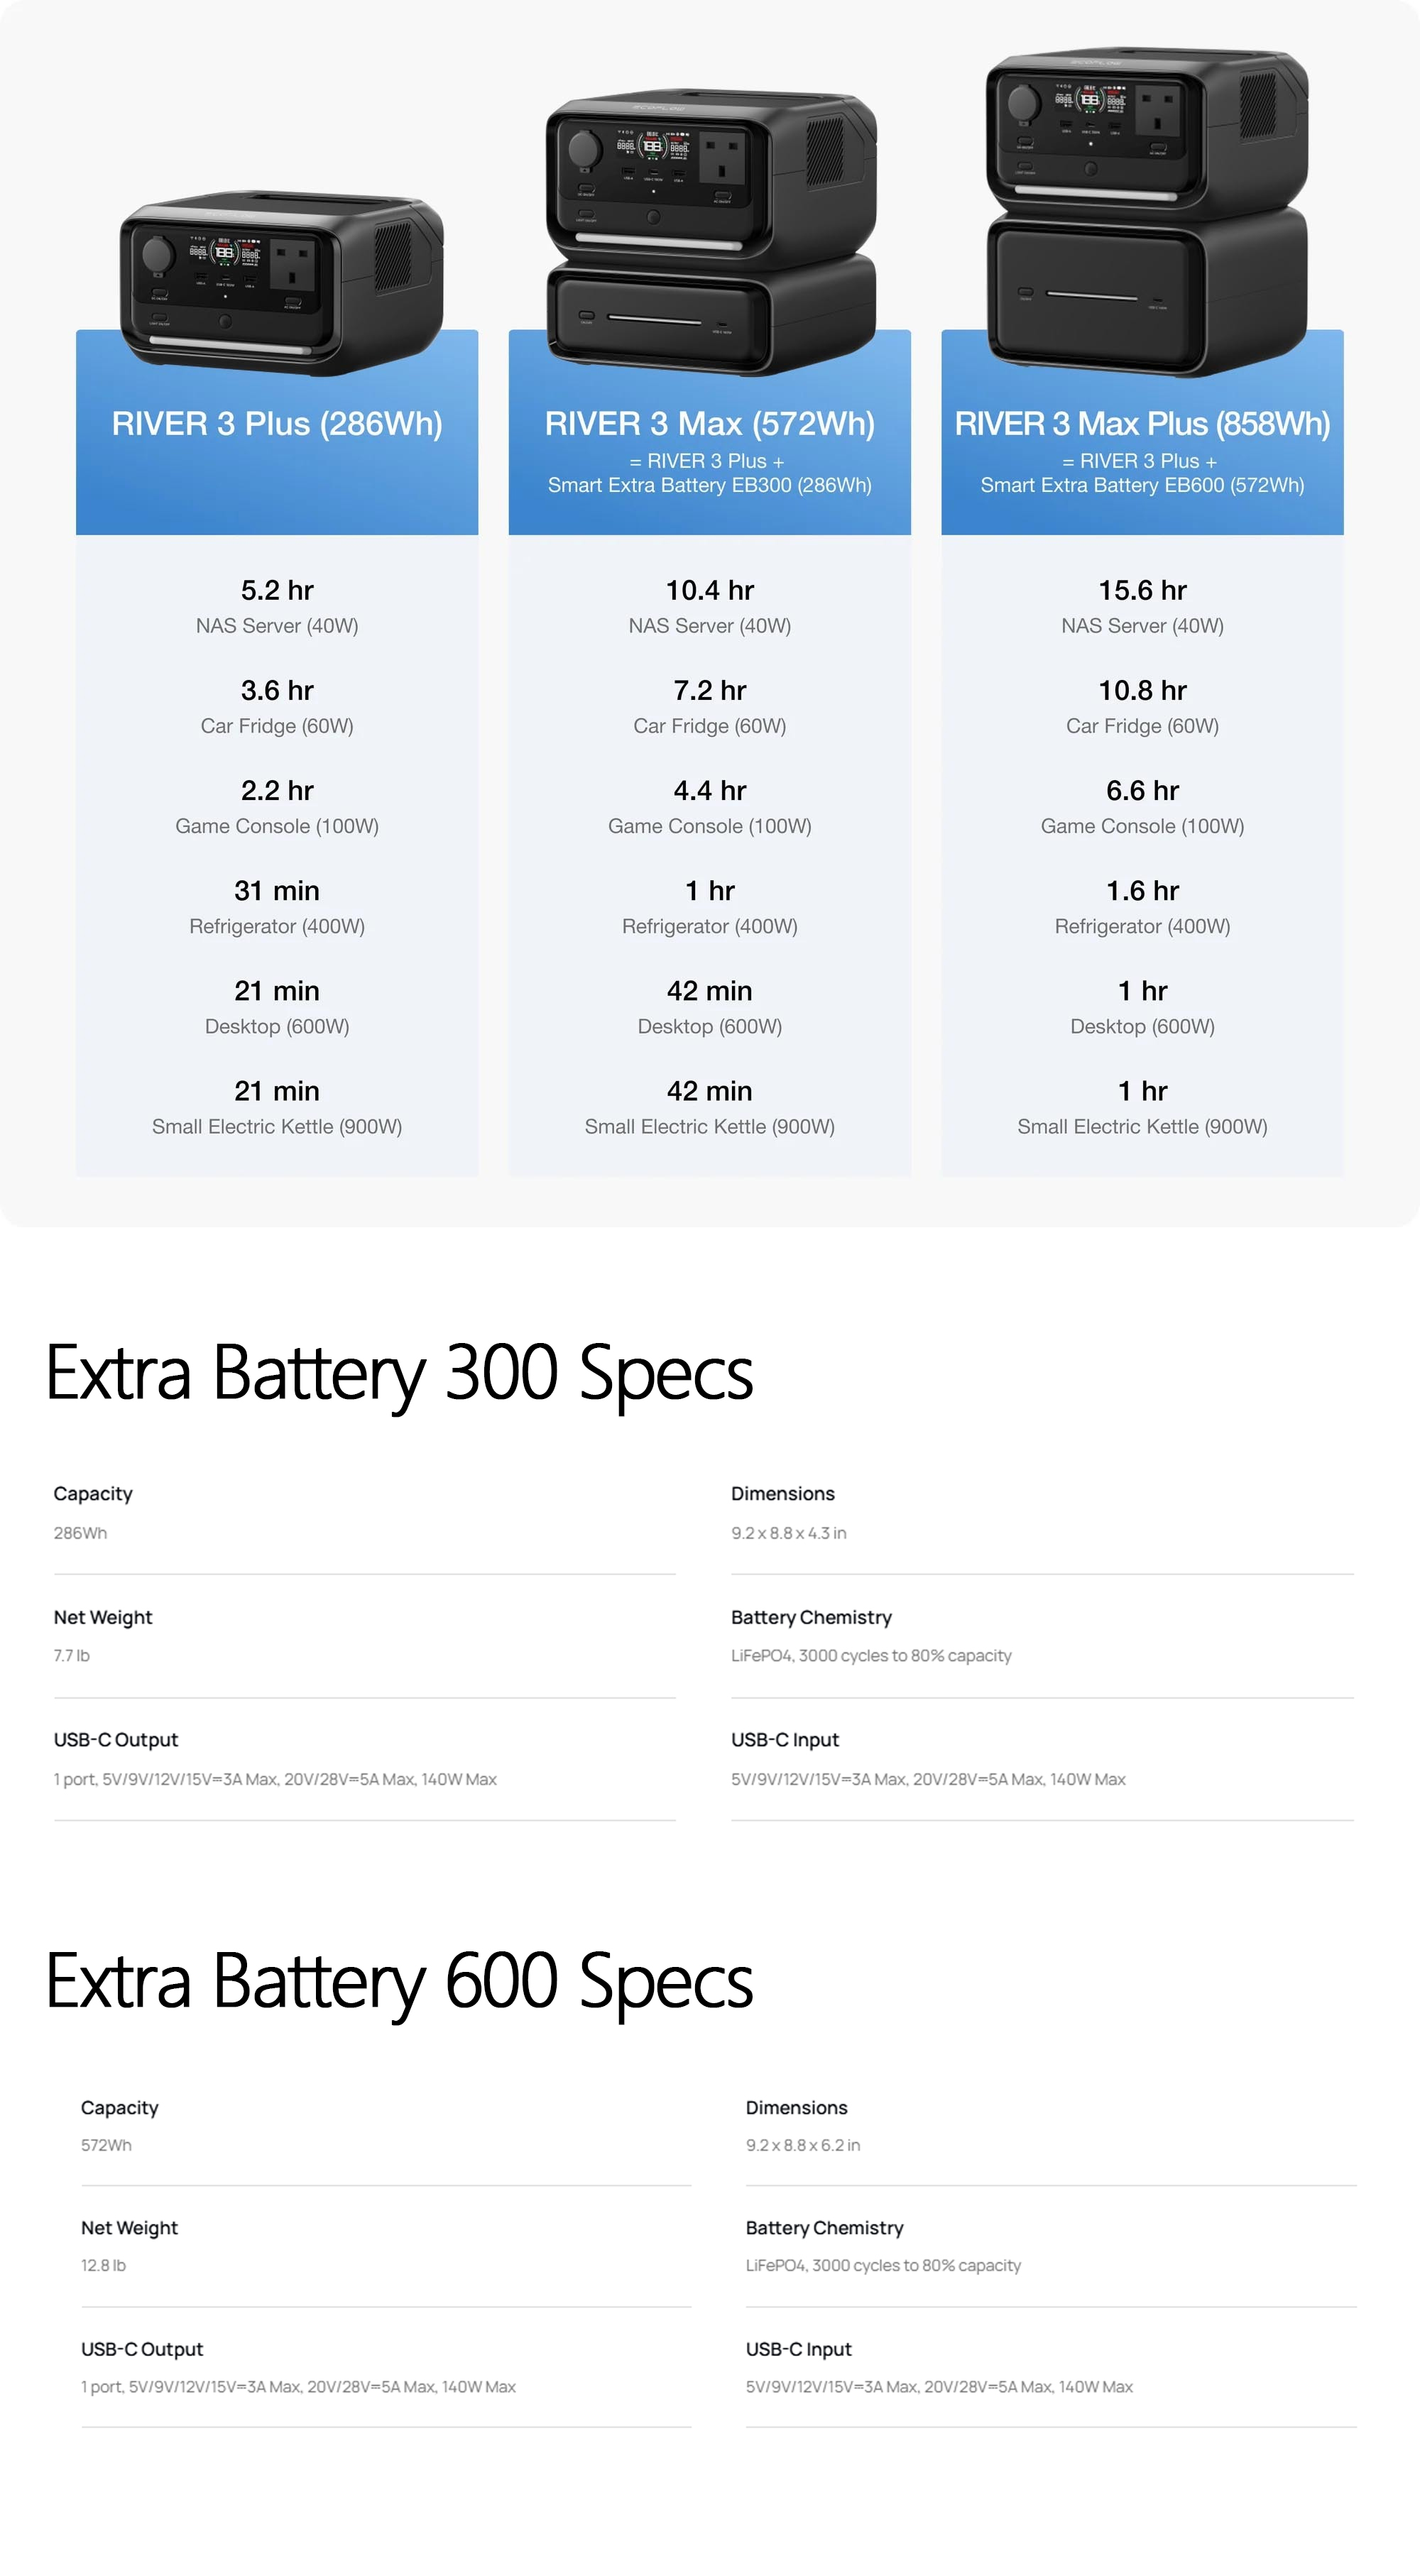The width and height of the screenshot is (1420, 2576).
Task: Click the 15.6 hr NAS Server runtime
Action: click(x=1142, y=591)
